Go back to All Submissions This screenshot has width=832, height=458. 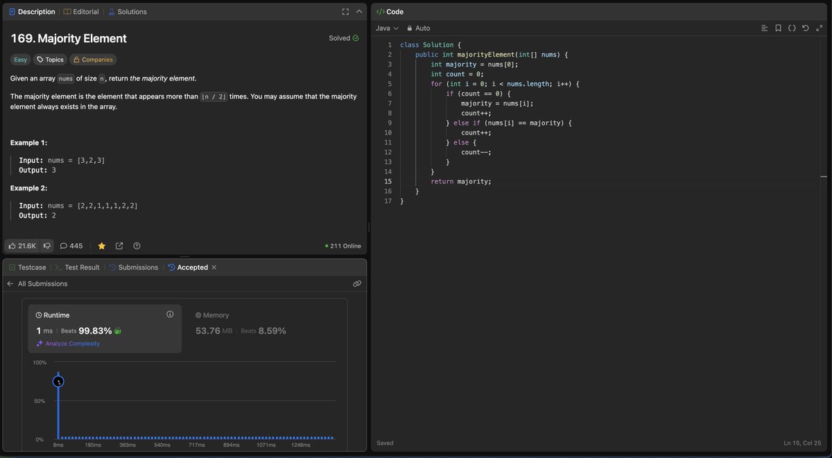coord(37,283)
